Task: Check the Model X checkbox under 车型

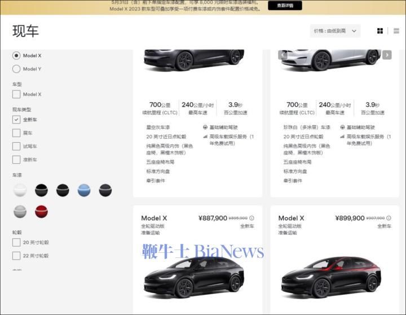Action: pyautogui.click(x=16, y=94)
